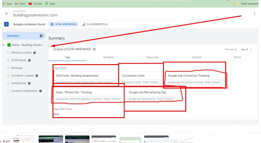Switch to the Consent tab
Viewport: 261px width, 143px height.
(197, 57)
